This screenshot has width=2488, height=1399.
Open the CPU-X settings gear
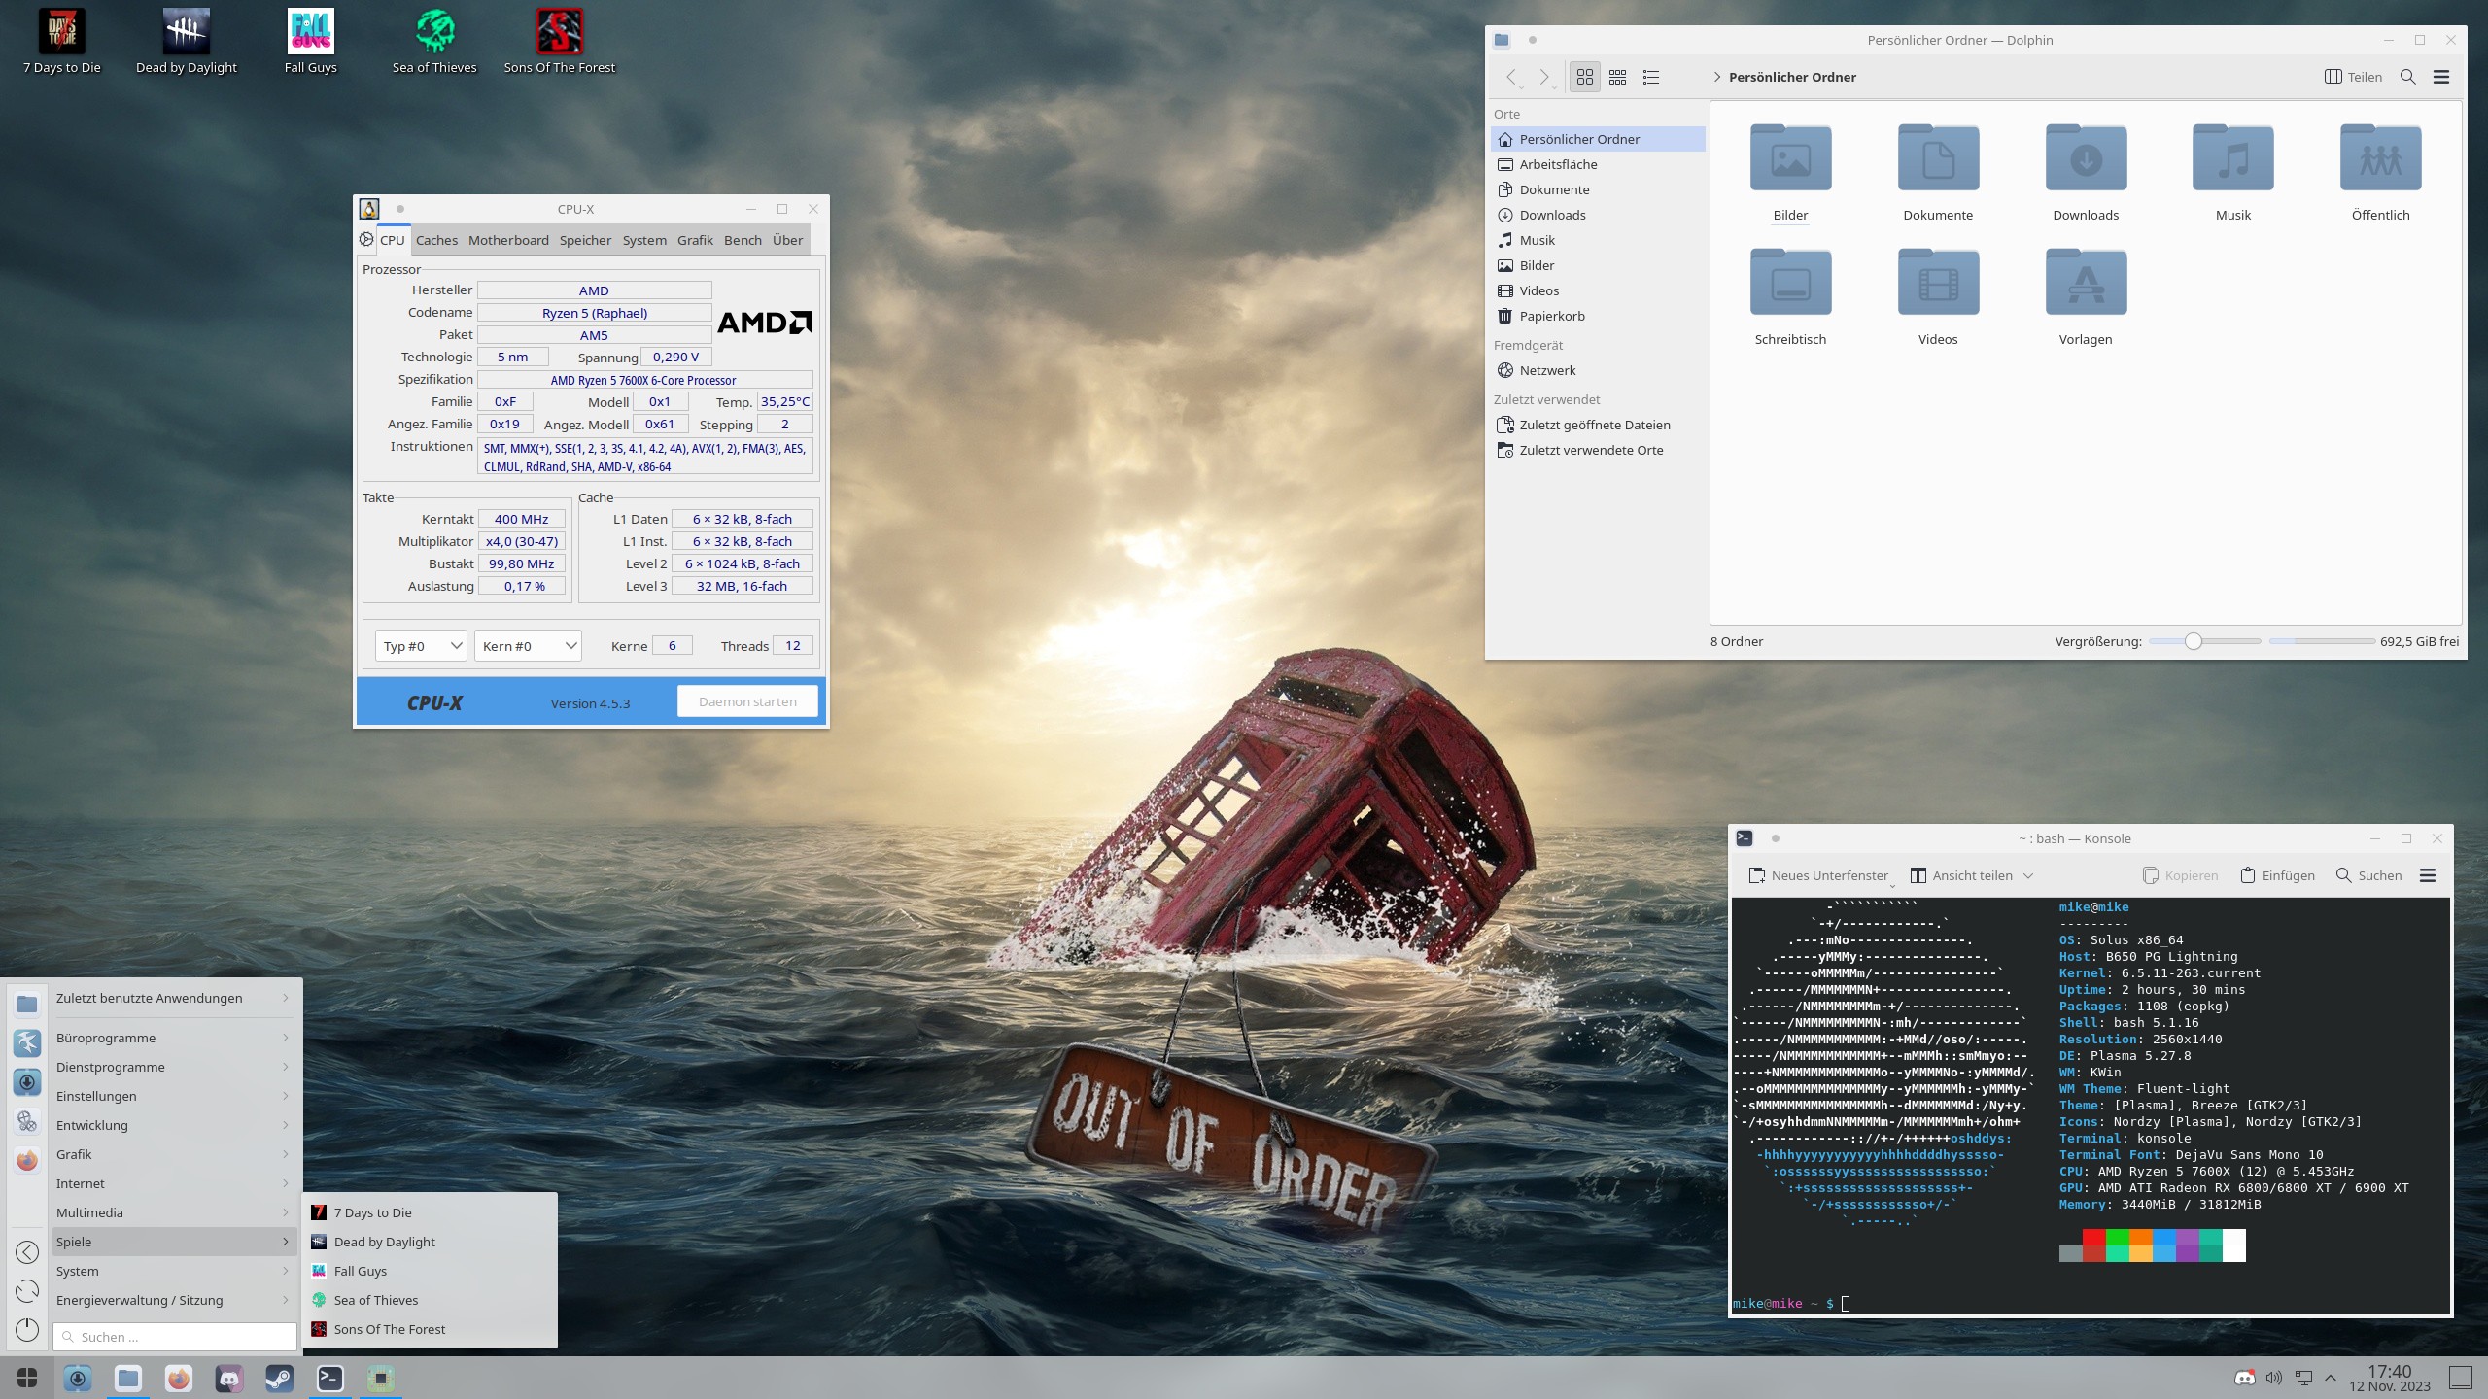366,239
